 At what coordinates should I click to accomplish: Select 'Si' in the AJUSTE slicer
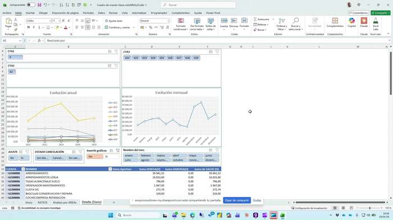point(25,158)
